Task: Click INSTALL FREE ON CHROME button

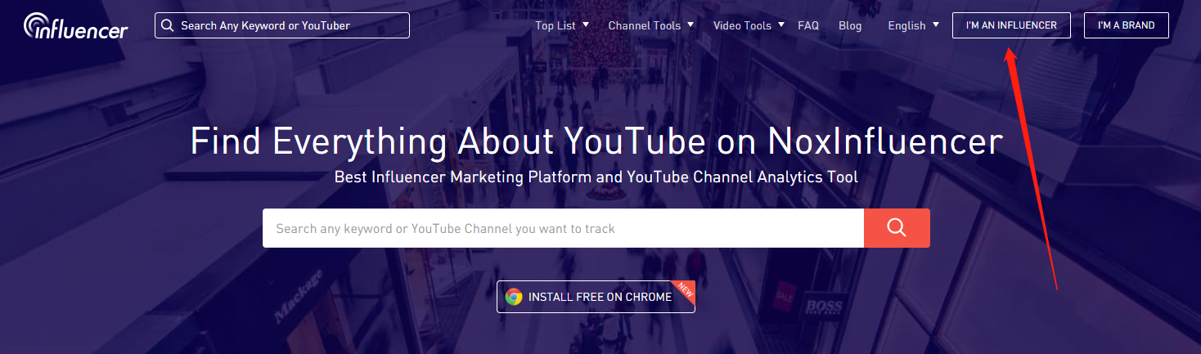Action: 596,297
